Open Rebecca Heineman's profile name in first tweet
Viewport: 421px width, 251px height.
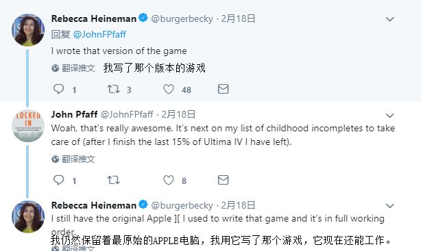[94, 18]
